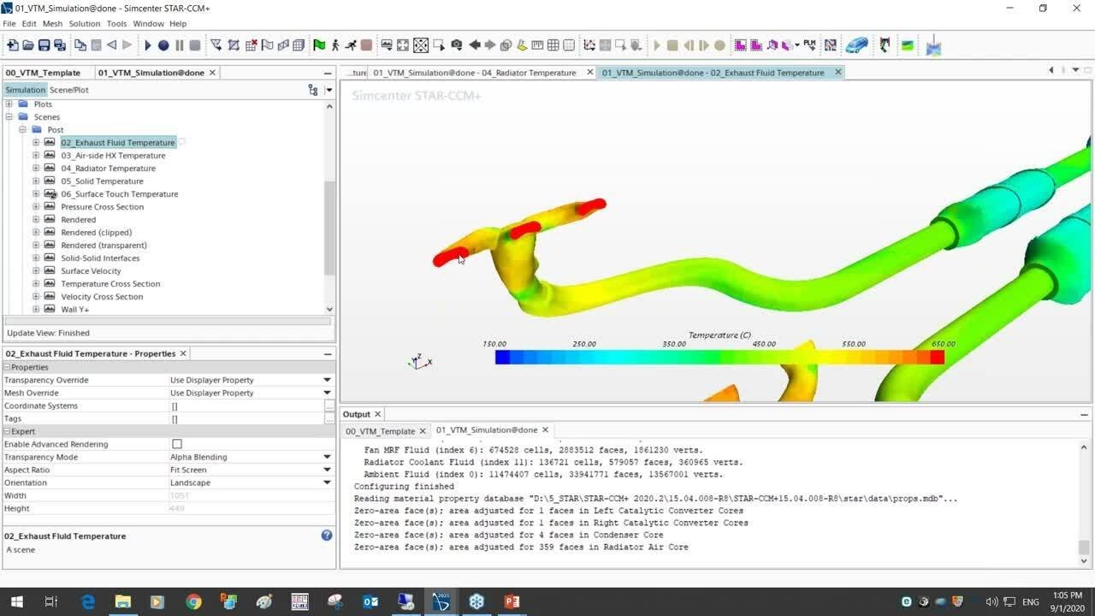
Task: Click the Generate Surface Mesh walking icon
Action: [335, 45]
